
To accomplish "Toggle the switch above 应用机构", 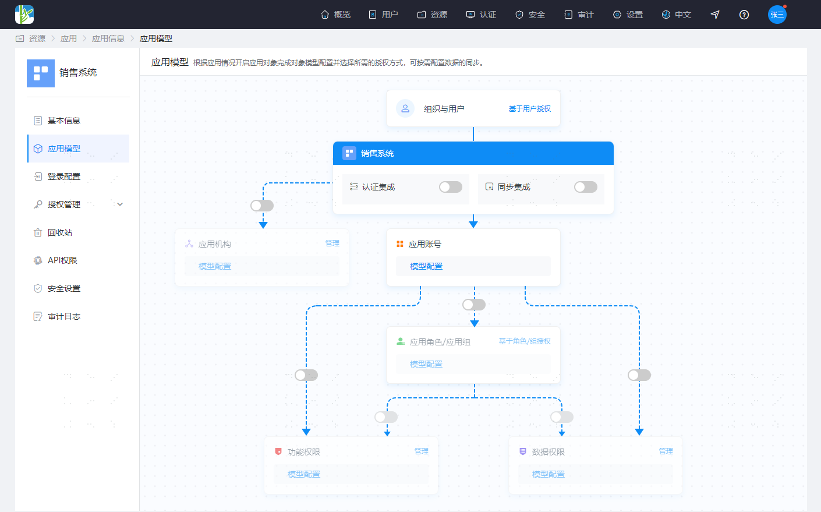I will pyautogui.click(x=262, y=206).
